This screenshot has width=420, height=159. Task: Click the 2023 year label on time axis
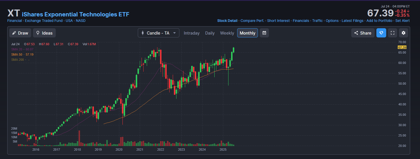[181, 149]
